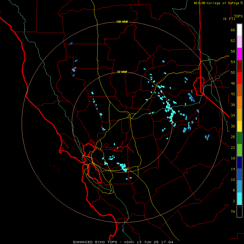Click the 26 value on the legend

[233, 137]
